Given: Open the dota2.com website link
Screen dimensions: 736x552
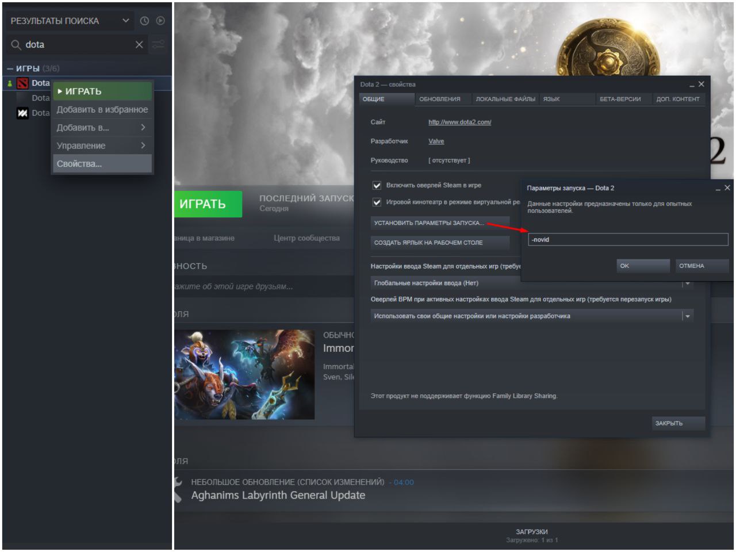Looking at the screenshot, I should click(x=459, y=122).
